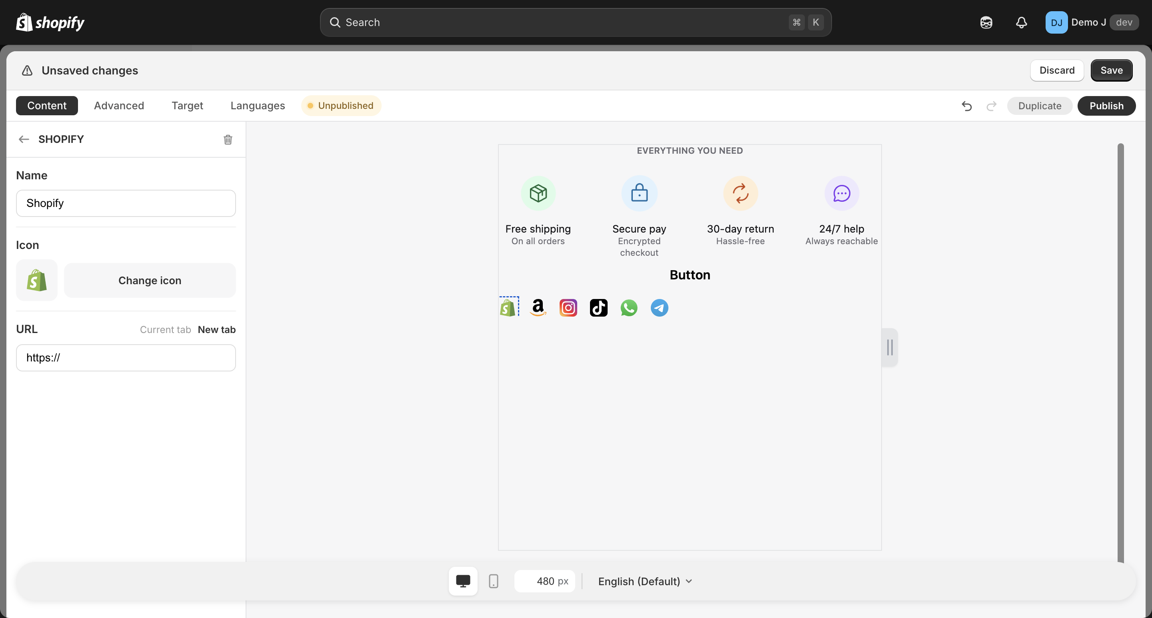Select the Amazon icon in preview
Viewport: 1152px width, 618px height.
tap(538, 307)
